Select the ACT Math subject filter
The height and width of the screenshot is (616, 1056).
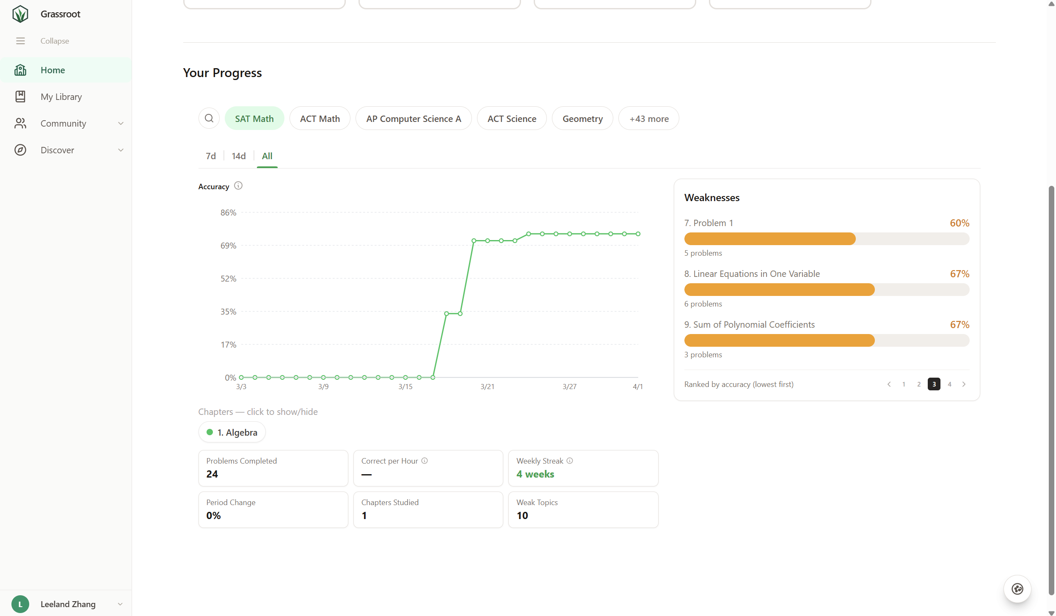click(x=320, y=119)
